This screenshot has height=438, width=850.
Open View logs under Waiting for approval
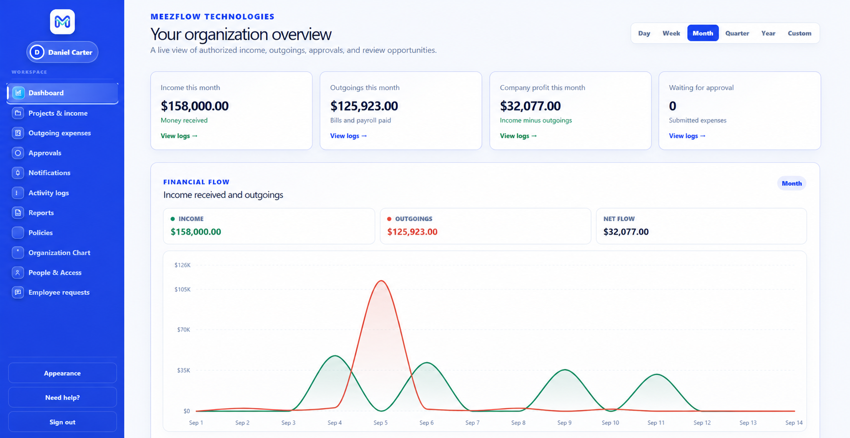687,136
